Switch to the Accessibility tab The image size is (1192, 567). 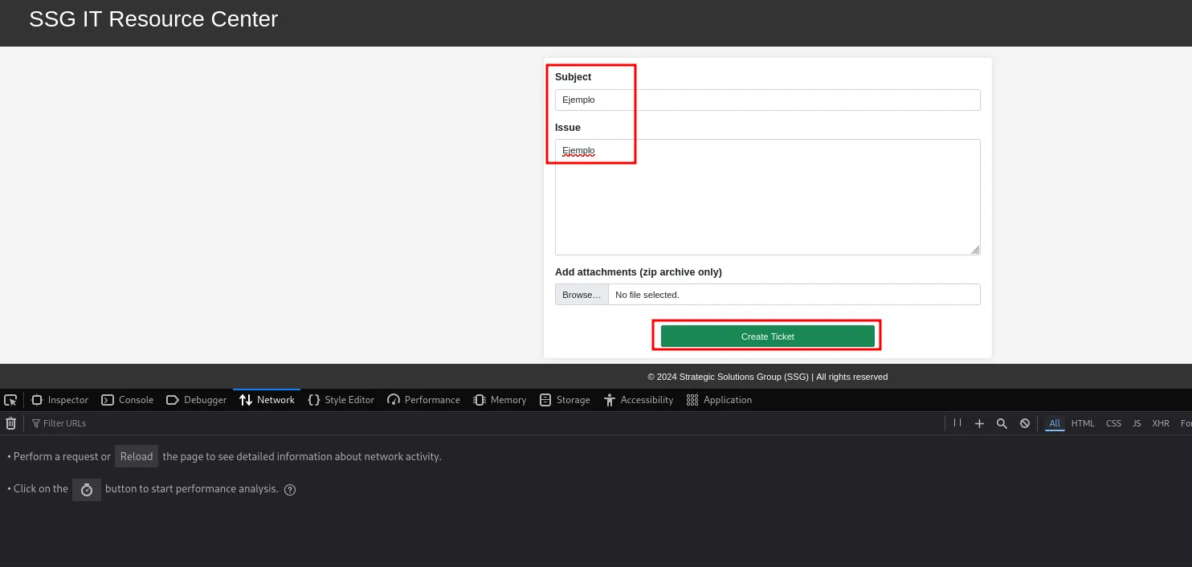[638, 400]
